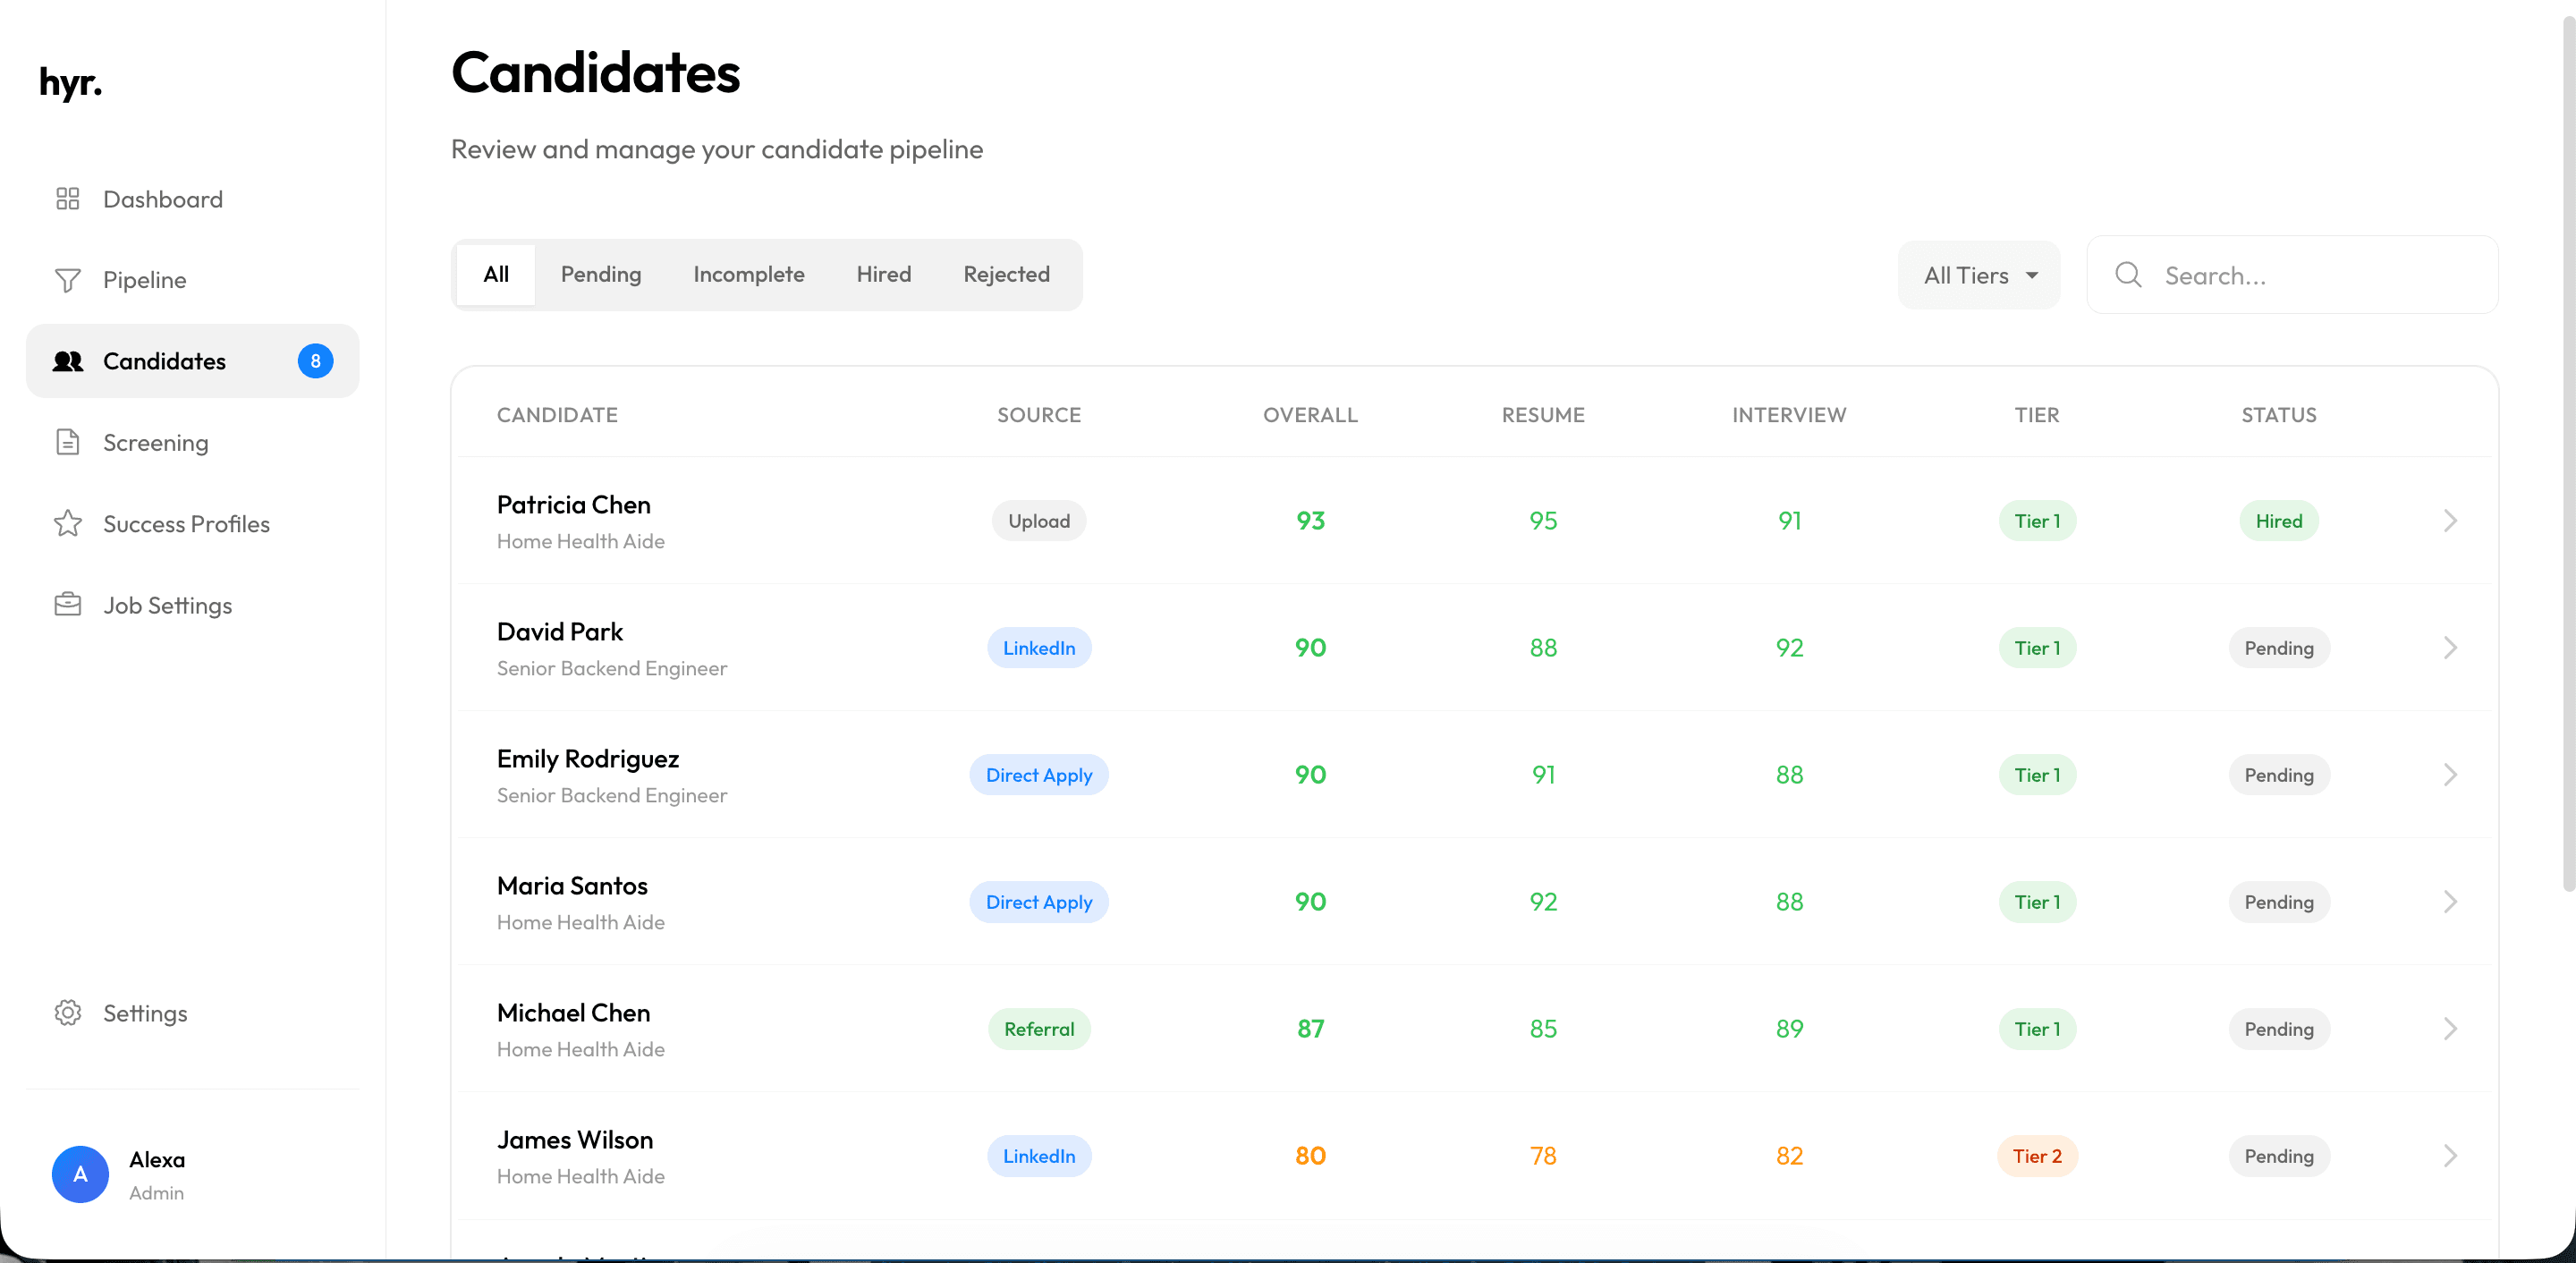
Task: Click the search magnifier icon
Action: 2128,274
